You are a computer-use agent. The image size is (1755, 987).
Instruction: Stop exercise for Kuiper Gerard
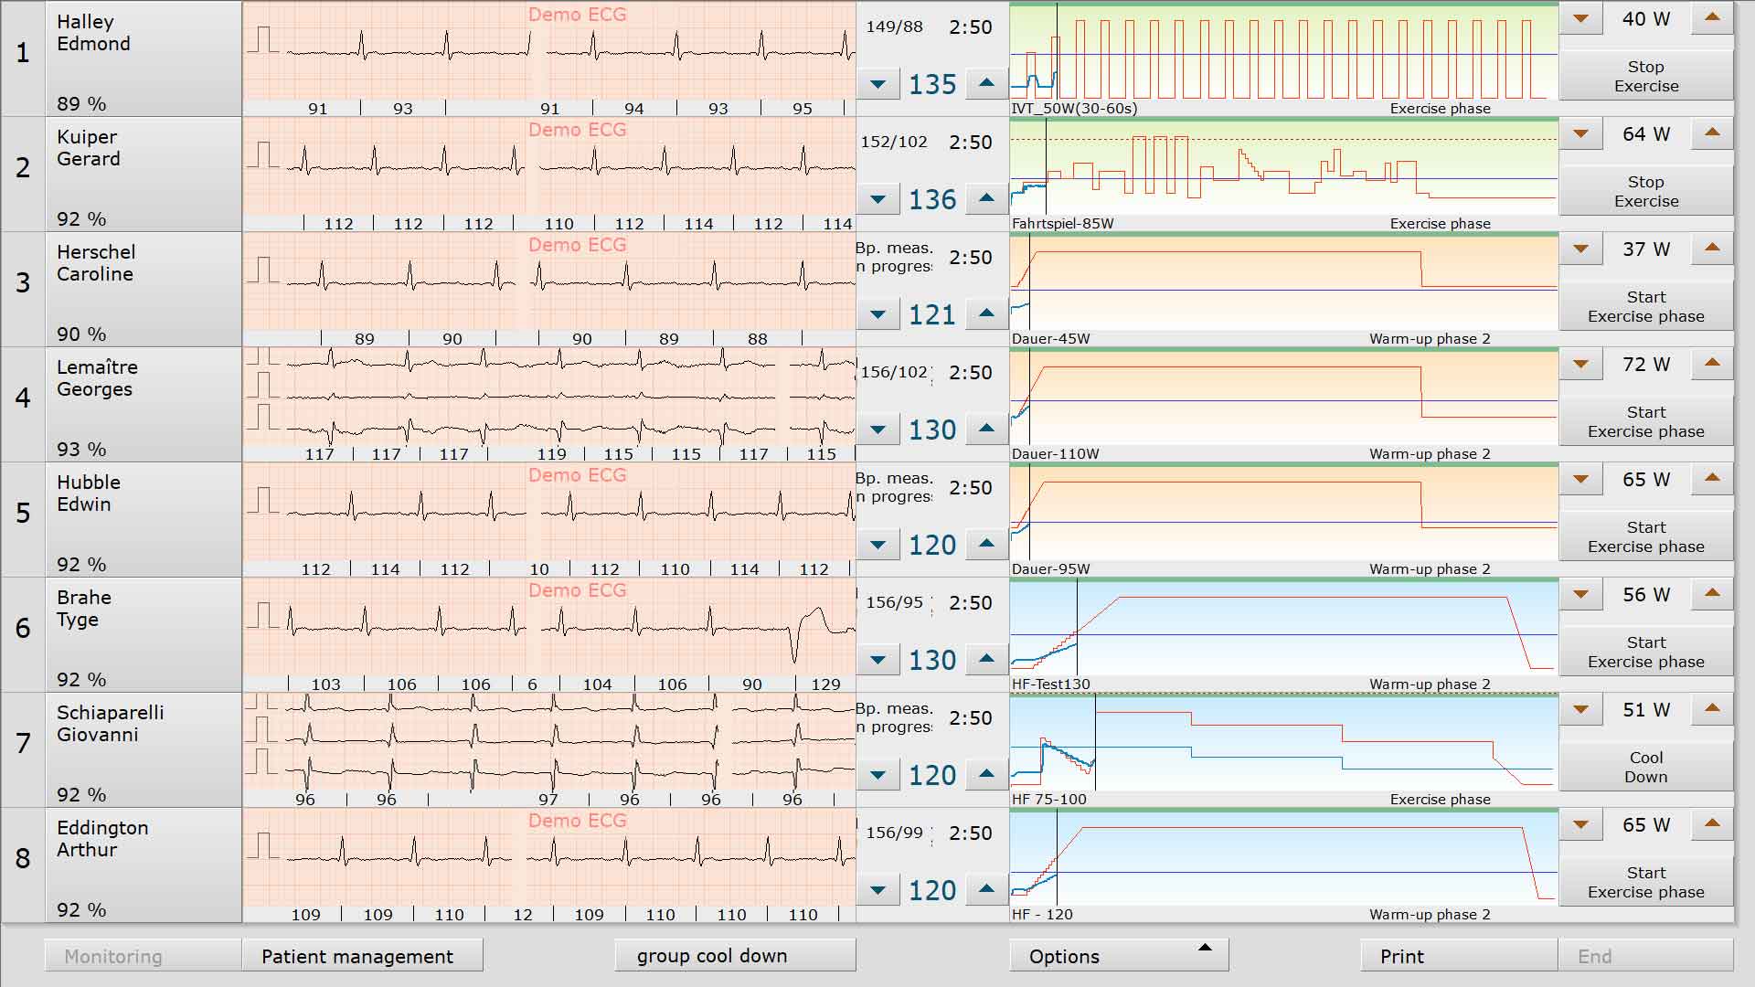pos(1646,191)
